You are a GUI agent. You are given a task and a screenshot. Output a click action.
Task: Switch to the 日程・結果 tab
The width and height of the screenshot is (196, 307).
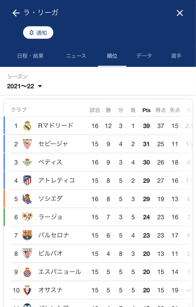(30, 56)
